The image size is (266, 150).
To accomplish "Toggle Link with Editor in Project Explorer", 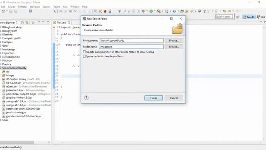I will (x=27, y=22).
